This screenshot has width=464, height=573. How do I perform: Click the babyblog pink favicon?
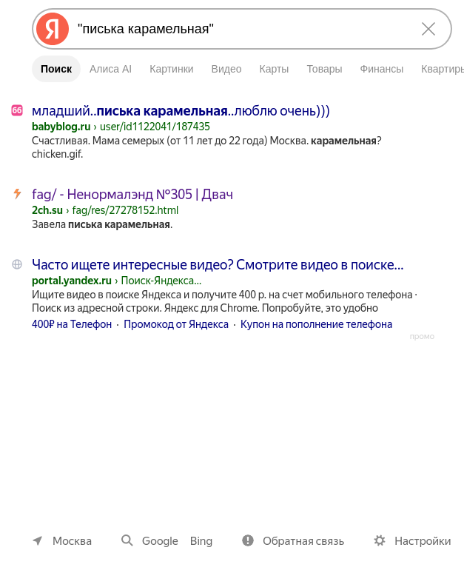click(x=17, y=110)
